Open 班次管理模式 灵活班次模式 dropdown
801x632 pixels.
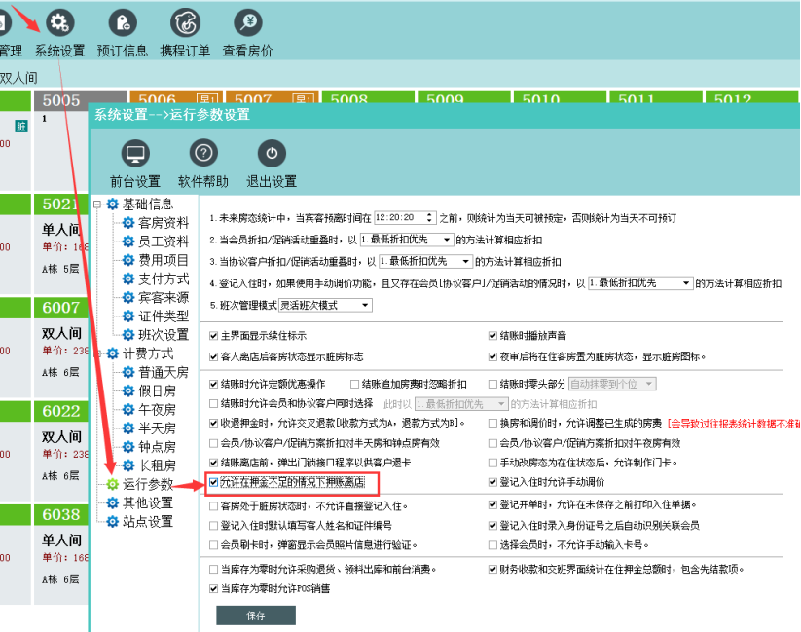pyautogui.click(x=325, y=305)
